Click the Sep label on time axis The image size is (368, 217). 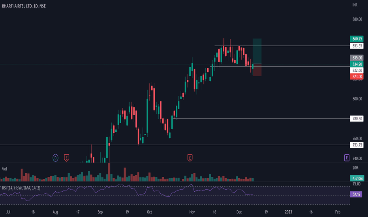click(100, 212)
